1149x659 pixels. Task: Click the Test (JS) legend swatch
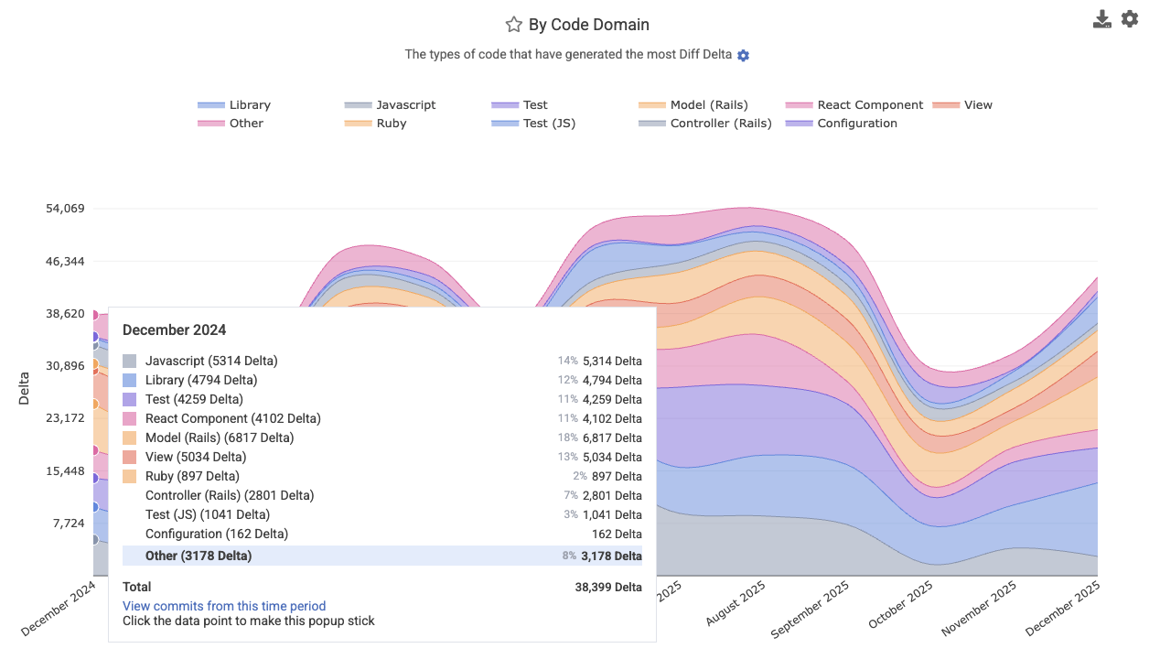coord(505,124)
